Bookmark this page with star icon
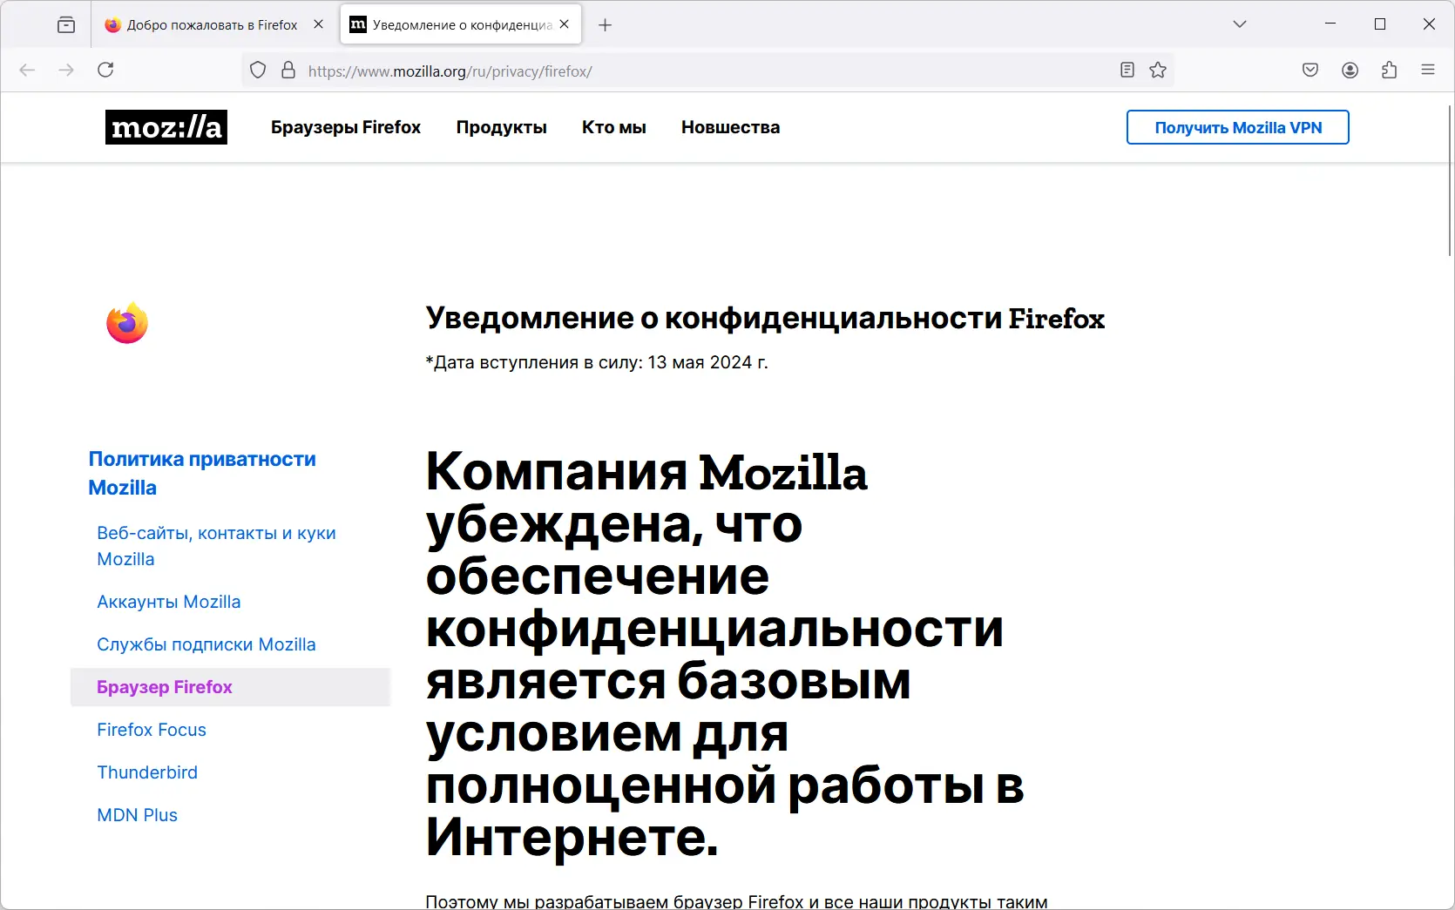The height and width of the screenshot is (910, 1455). 1158,71
